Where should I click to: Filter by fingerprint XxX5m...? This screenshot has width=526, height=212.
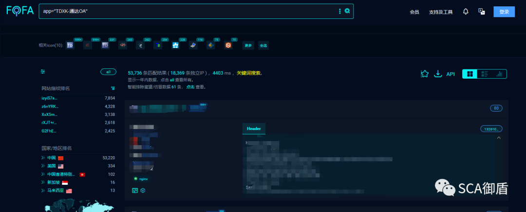pyautogui.click(x=49, y=114)
